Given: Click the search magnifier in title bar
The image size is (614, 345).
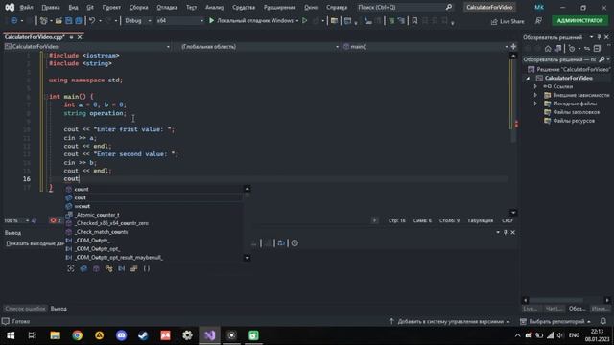Looking at the screenshot, I should (x=449, y=7).
